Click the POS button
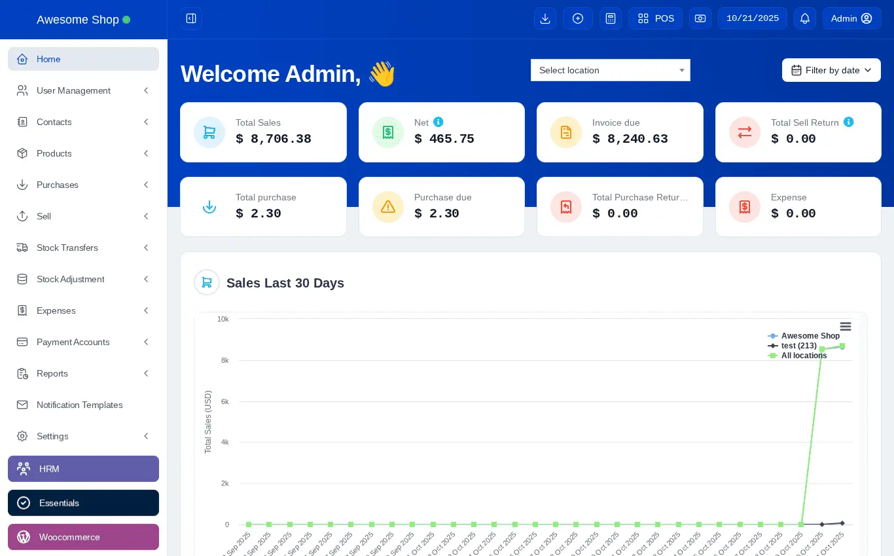The height and width of the screenshot is (556, 894). point(656,18)
